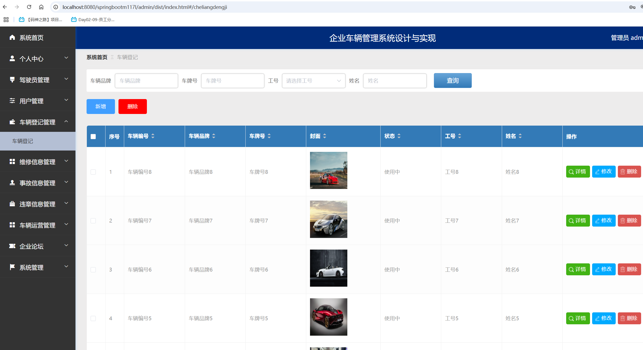Open the 请选择工号 dropdown
The width and height of the screenshot is (643, 350).
314,81
